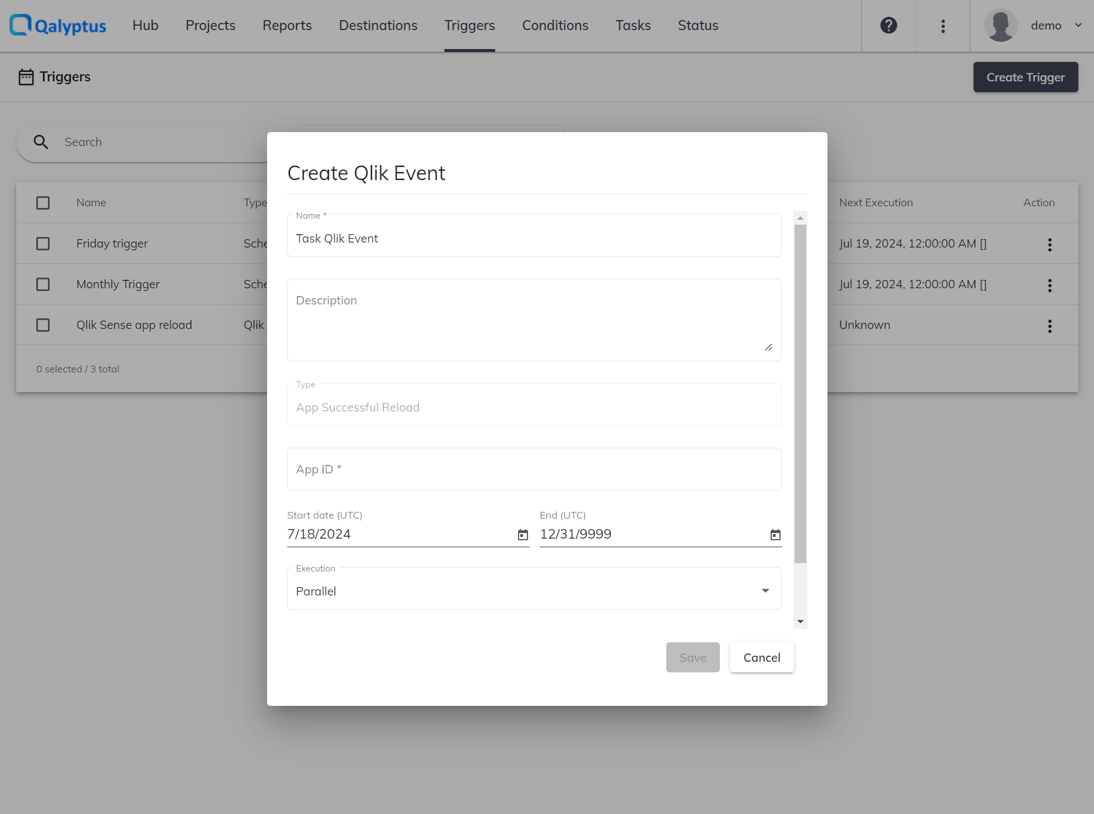Click the dialog scrollbar up arrow
This screenshot has height=814, width=1094.
(x=800, y=217)
